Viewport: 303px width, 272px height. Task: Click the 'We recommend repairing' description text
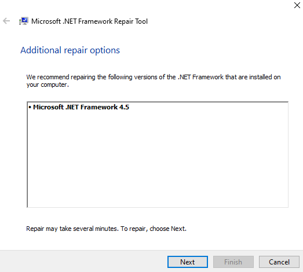pos(154,80)
